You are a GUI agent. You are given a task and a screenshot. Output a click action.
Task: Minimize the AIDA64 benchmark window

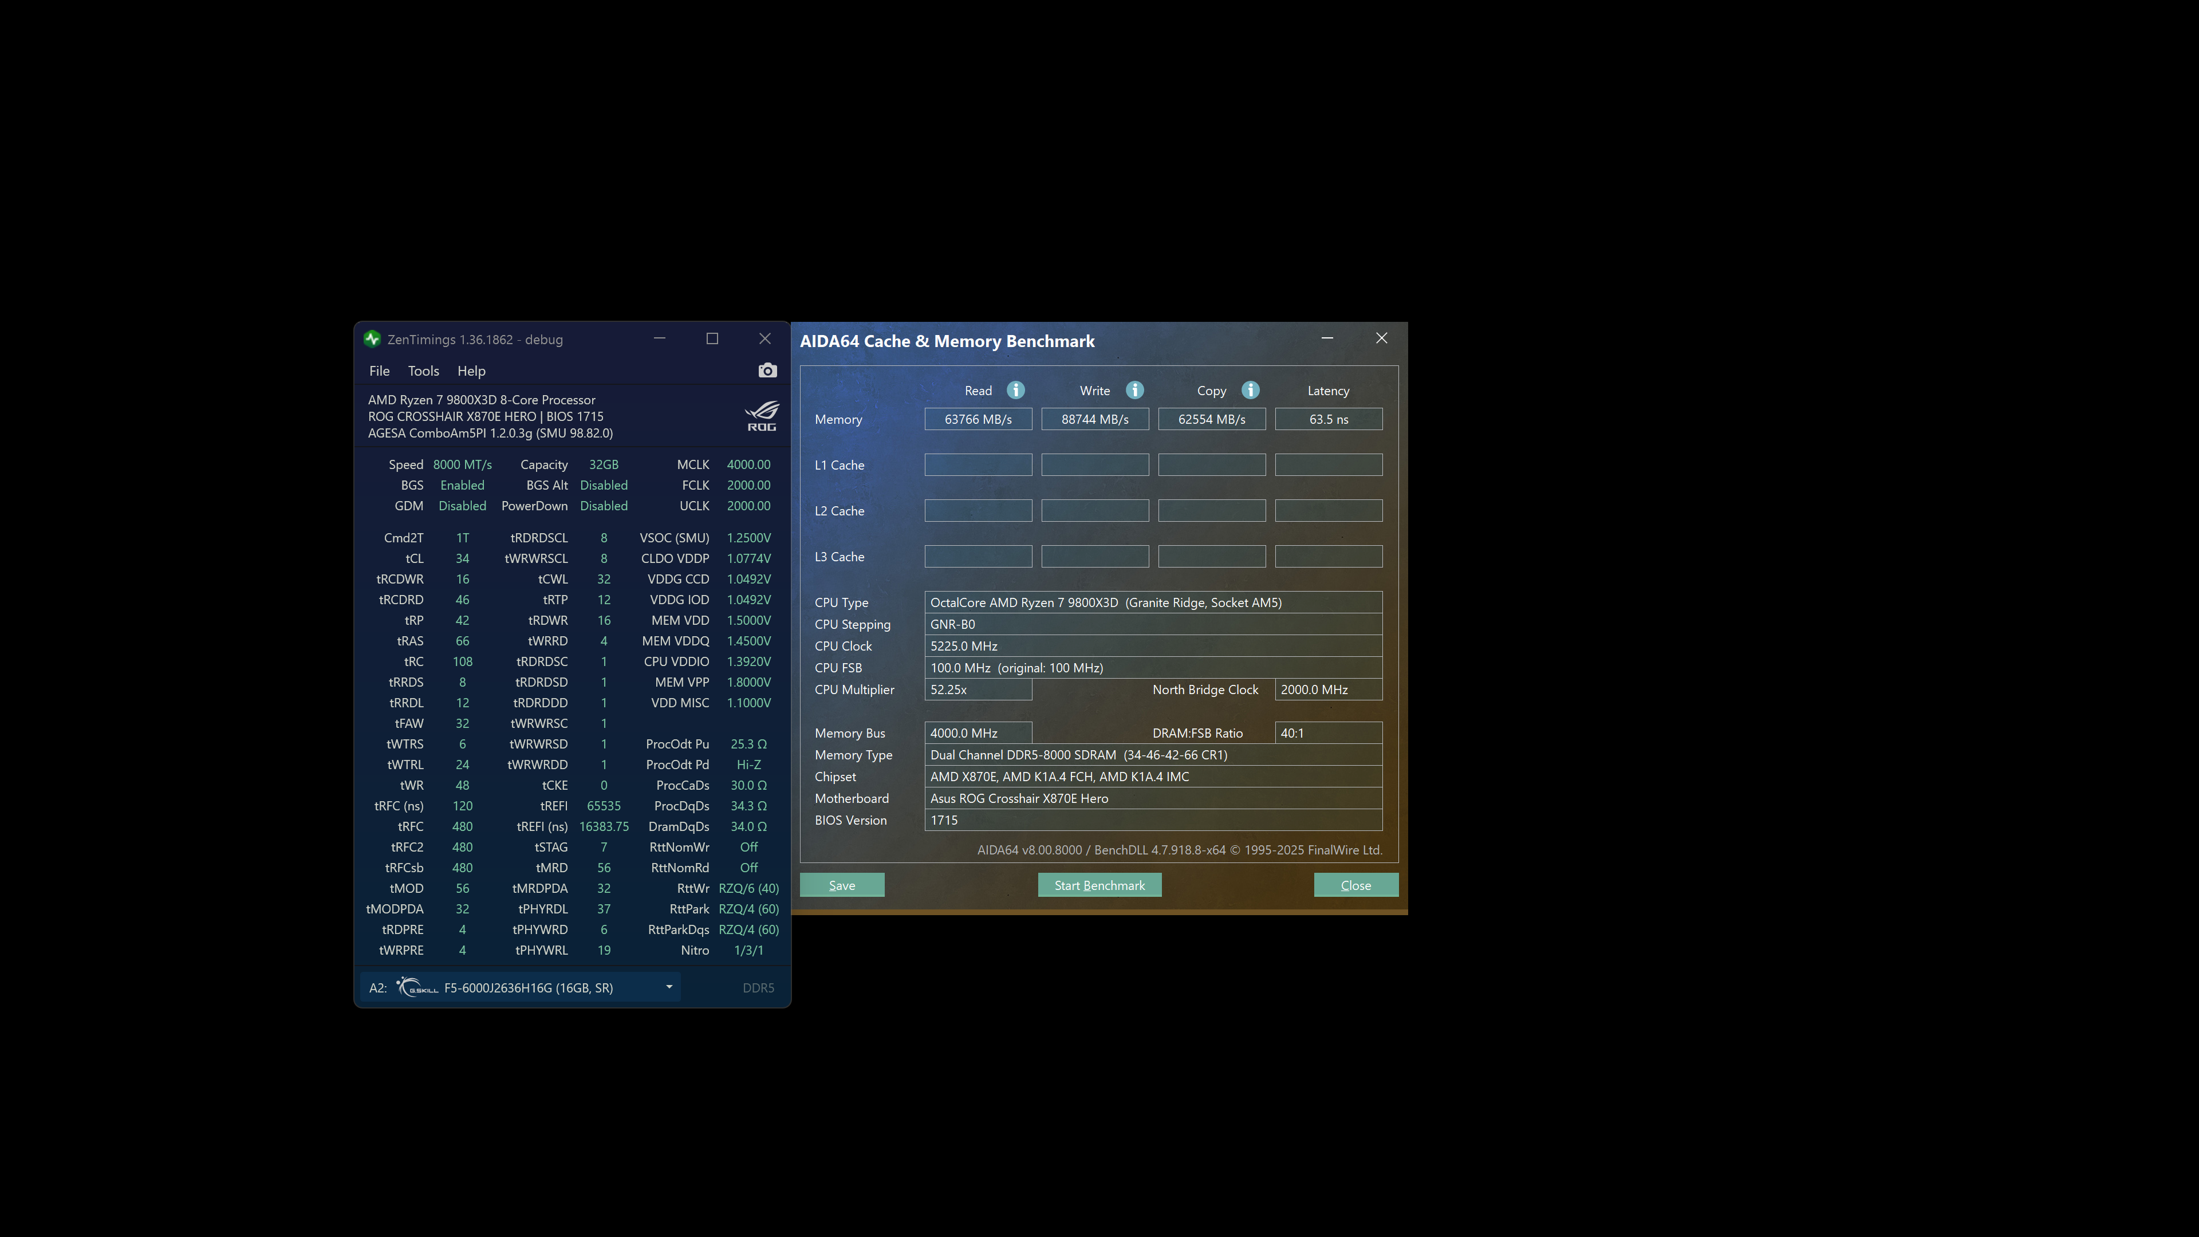[1327, 339]
